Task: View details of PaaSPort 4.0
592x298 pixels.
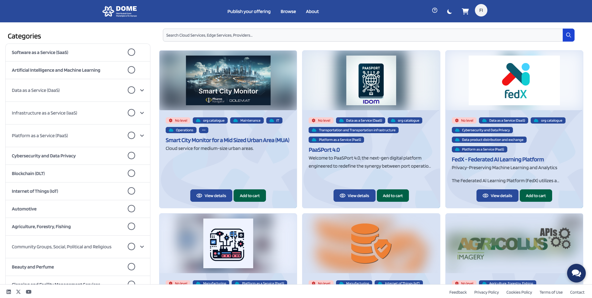Action: tap(354, 196)
